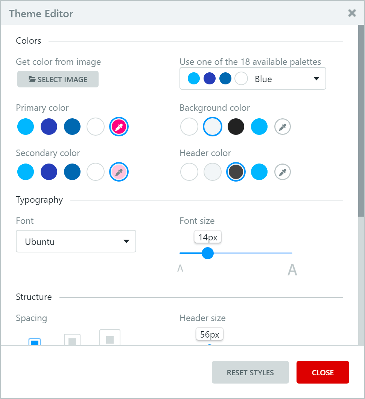Viewport: 365px width, 399px height.
Task: Use the eyedropper for a custom secondary color
Action: [119, 172]
